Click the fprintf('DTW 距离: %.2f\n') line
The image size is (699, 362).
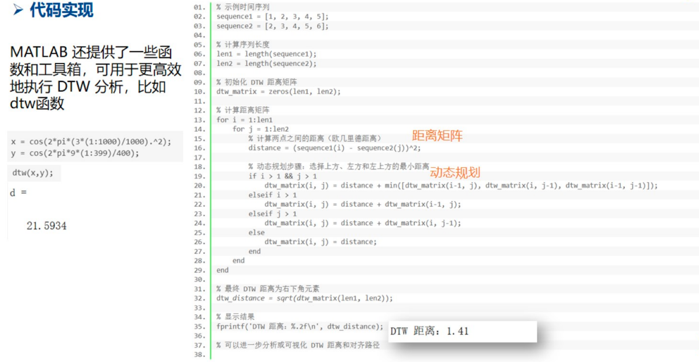(300, 326)
